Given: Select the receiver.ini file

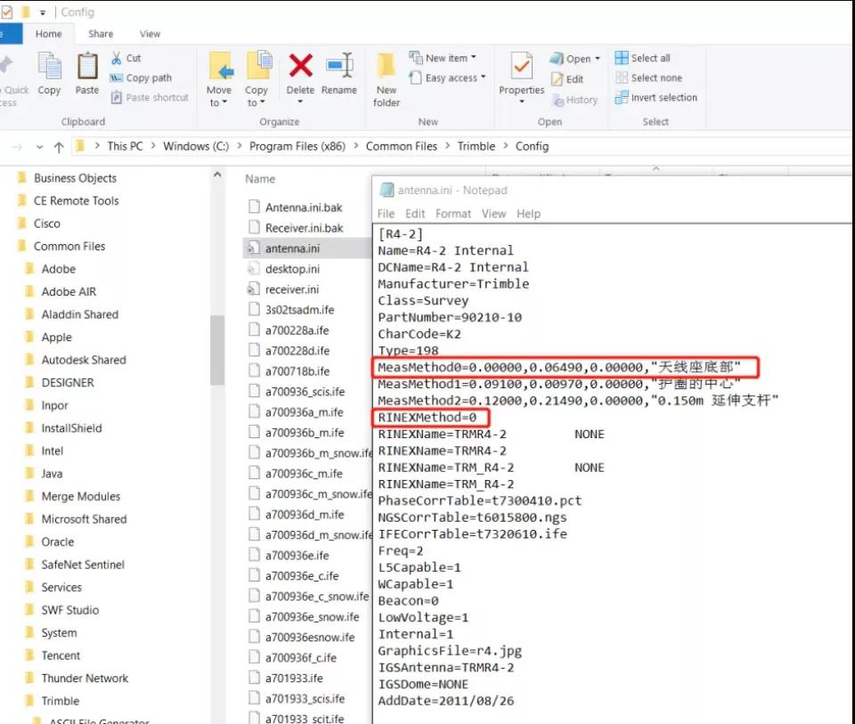Looking at the screenshot, I should (x=292, y=289).
